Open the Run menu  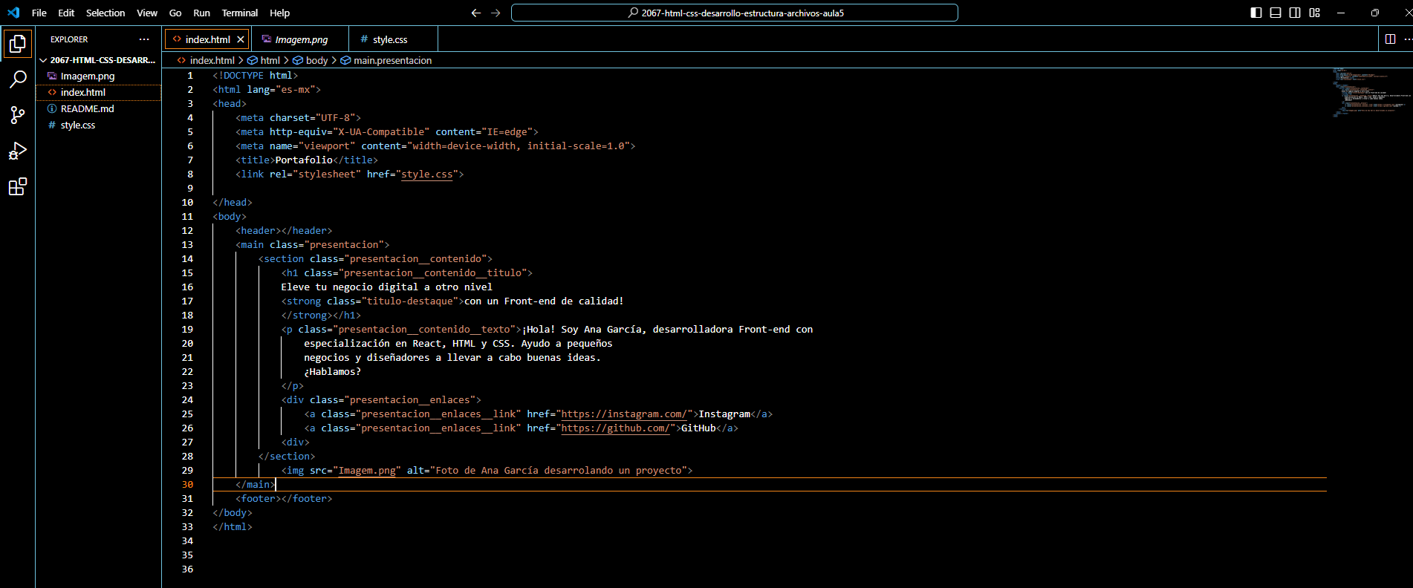coord(201,13)
